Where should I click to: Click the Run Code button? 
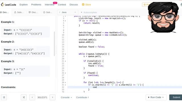[x=156, y=97]
